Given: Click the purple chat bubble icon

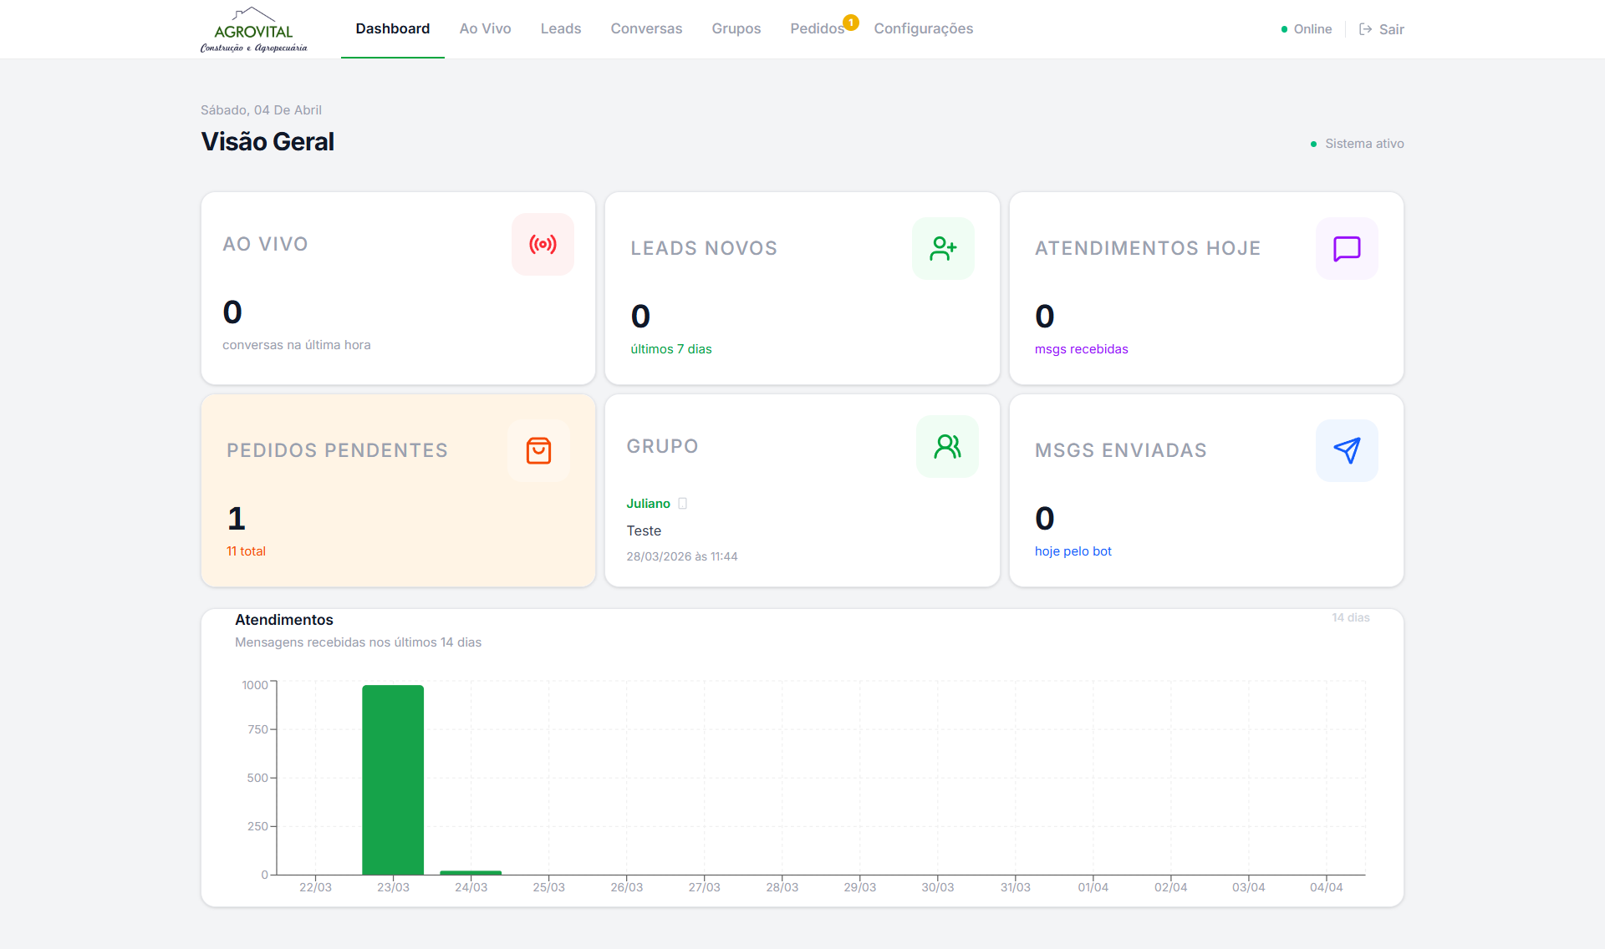Looking at the screenshot, I should 1347,248.
